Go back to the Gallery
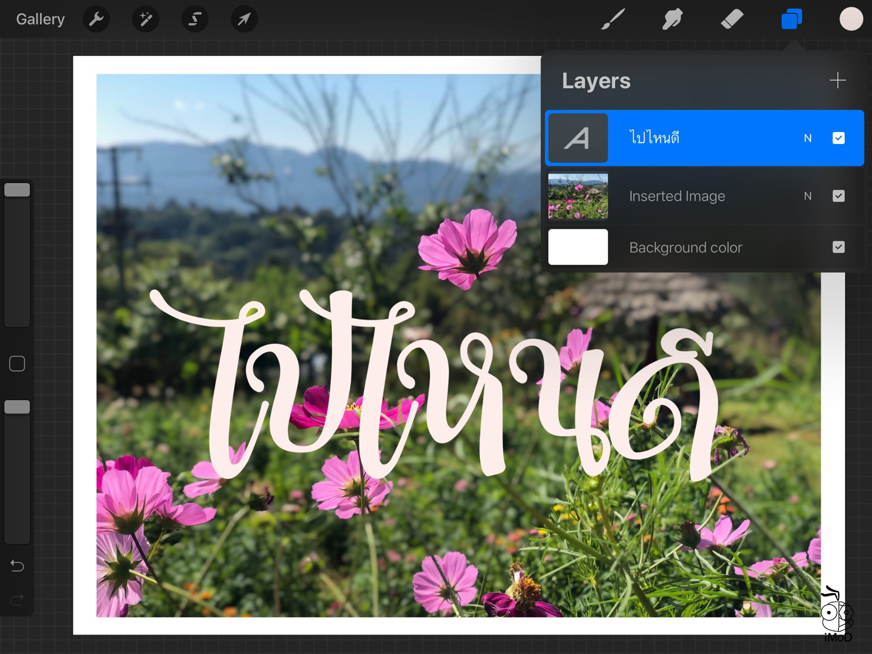Screen dimensions: 872x654 [x=40, y=18]
